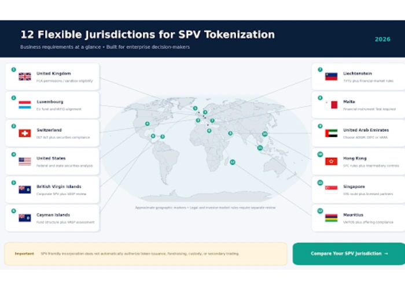Click the number 12 badge on Mauritius card
The height and width of the screenshot is (289, 405).
point(320,211)
